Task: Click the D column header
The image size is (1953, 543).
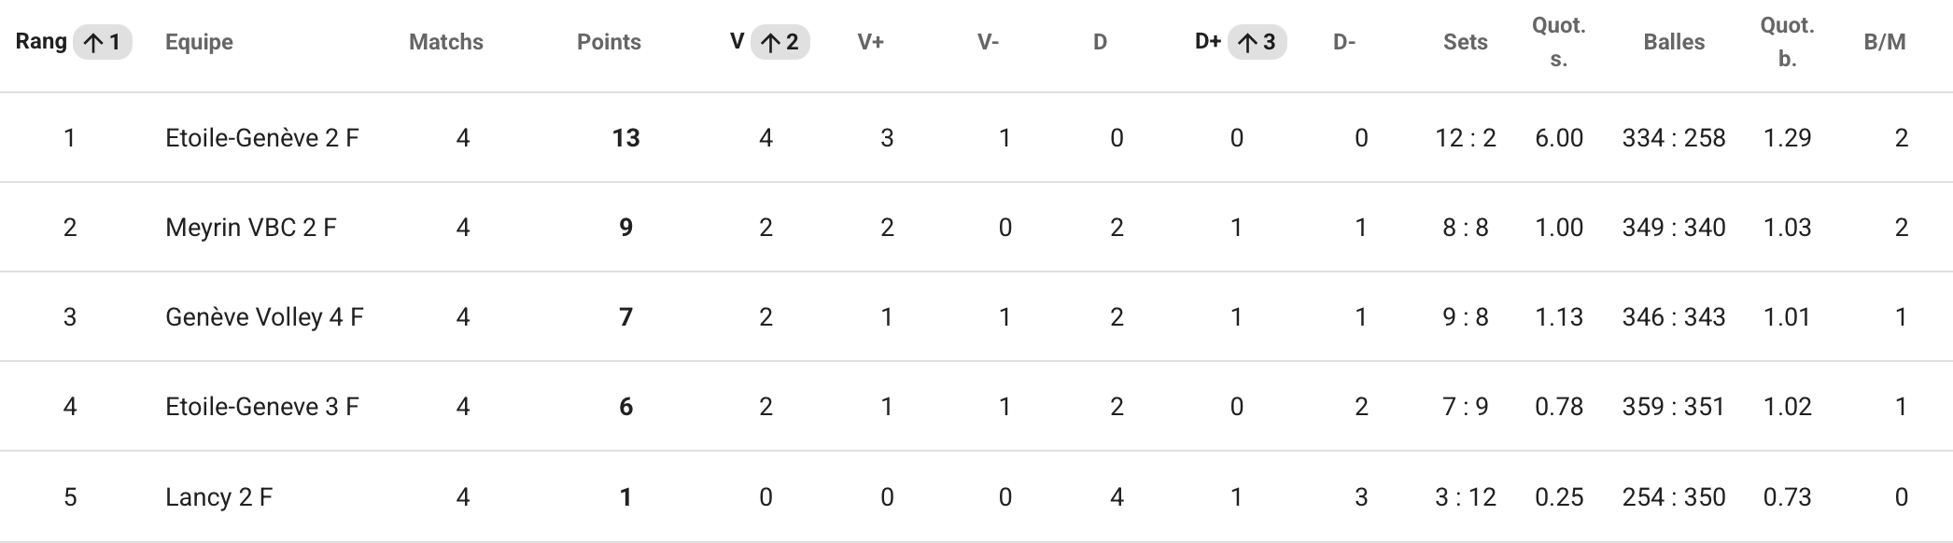Action: pos(1100,42)
